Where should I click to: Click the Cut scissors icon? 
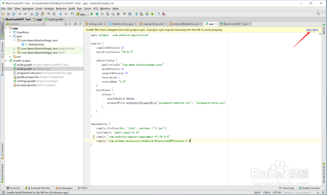coord(32,14)
